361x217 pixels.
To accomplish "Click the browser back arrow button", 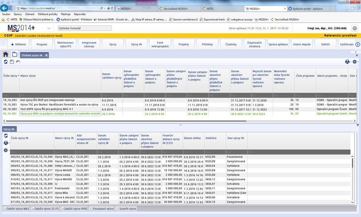I will point(4,8).
